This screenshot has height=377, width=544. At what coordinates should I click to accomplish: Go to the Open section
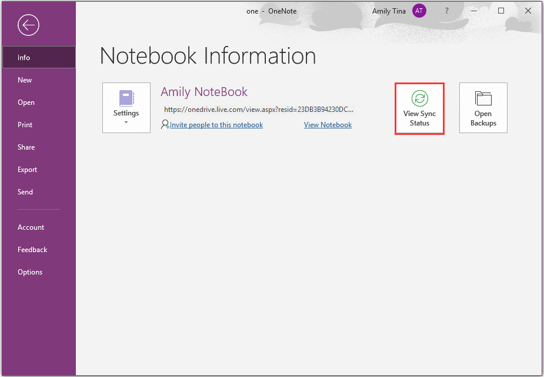pyautogui.click(x=26, y=102)
